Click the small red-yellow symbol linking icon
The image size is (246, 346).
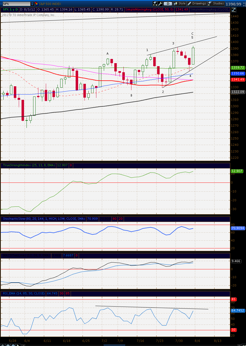tap(36, 4)
